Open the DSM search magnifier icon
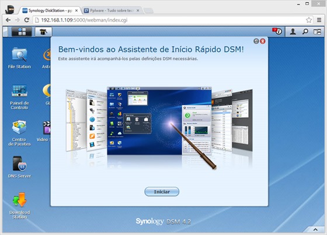The height and width of the screenshot is (235, 327). [305, 31]
